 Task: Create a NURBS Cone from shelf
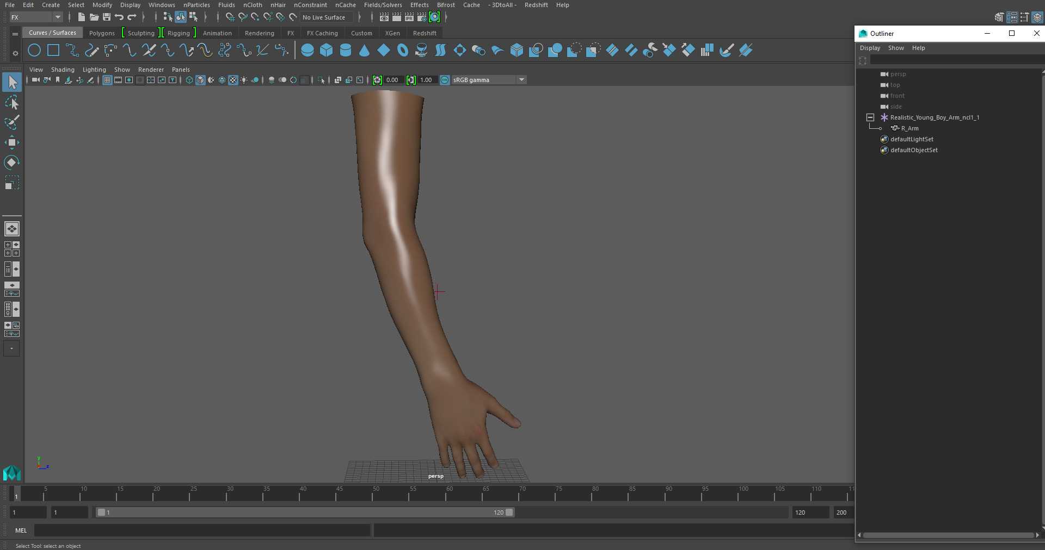point(365,51)
